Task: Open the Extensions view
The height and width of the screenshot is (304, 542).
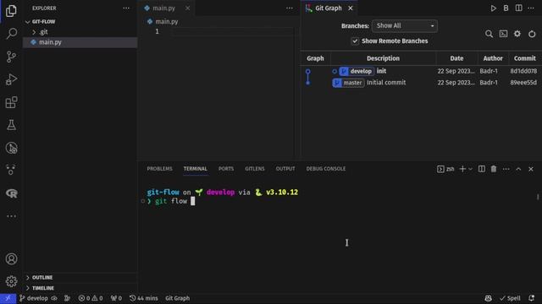Action: [x=11, y=102]
